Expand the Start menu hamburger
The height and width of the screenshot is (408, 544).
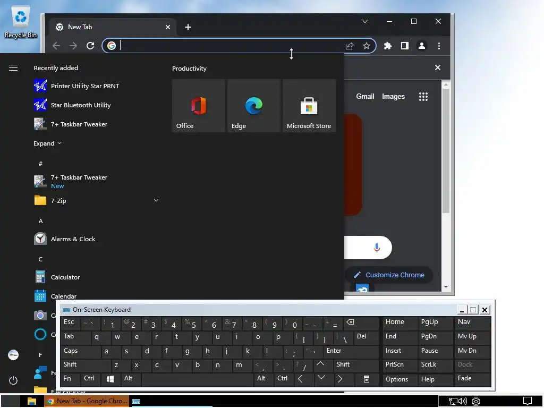13,67
